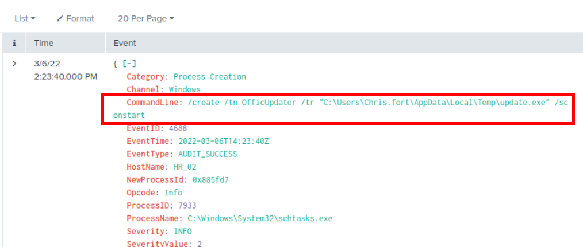Click NewProcessId value 0x885fd7
This screenshot has width=583, height=247.
coord(211,180)
